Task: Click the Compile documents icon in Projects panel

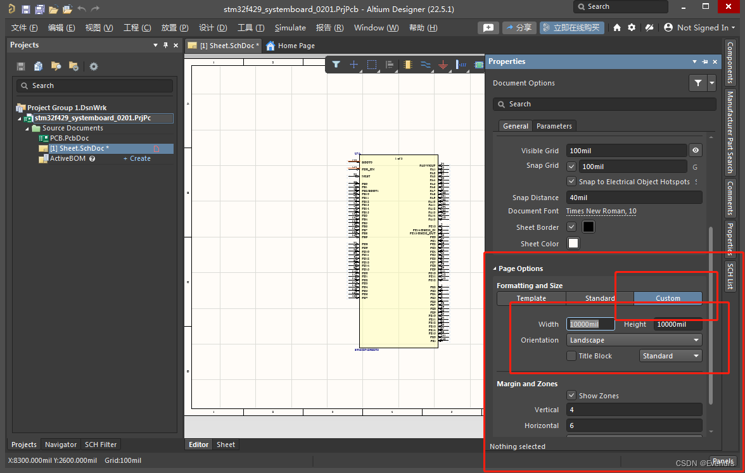Action: [39, 66]
